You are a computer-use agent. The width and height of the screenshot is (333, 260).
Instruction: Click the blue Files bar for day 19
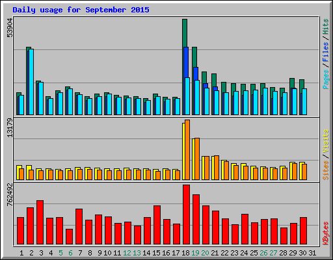[196, 73]
